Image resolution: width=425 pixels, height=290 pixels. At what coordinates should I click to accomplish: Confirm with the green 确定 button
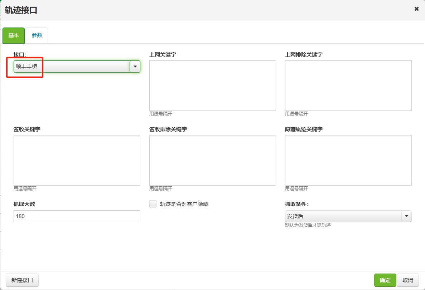coord(385,280)
